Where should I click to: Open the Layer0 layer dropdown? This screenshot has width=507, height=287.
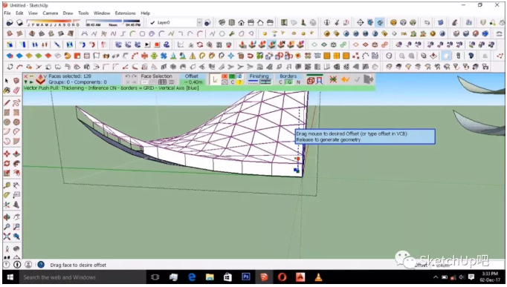(199, 22)
